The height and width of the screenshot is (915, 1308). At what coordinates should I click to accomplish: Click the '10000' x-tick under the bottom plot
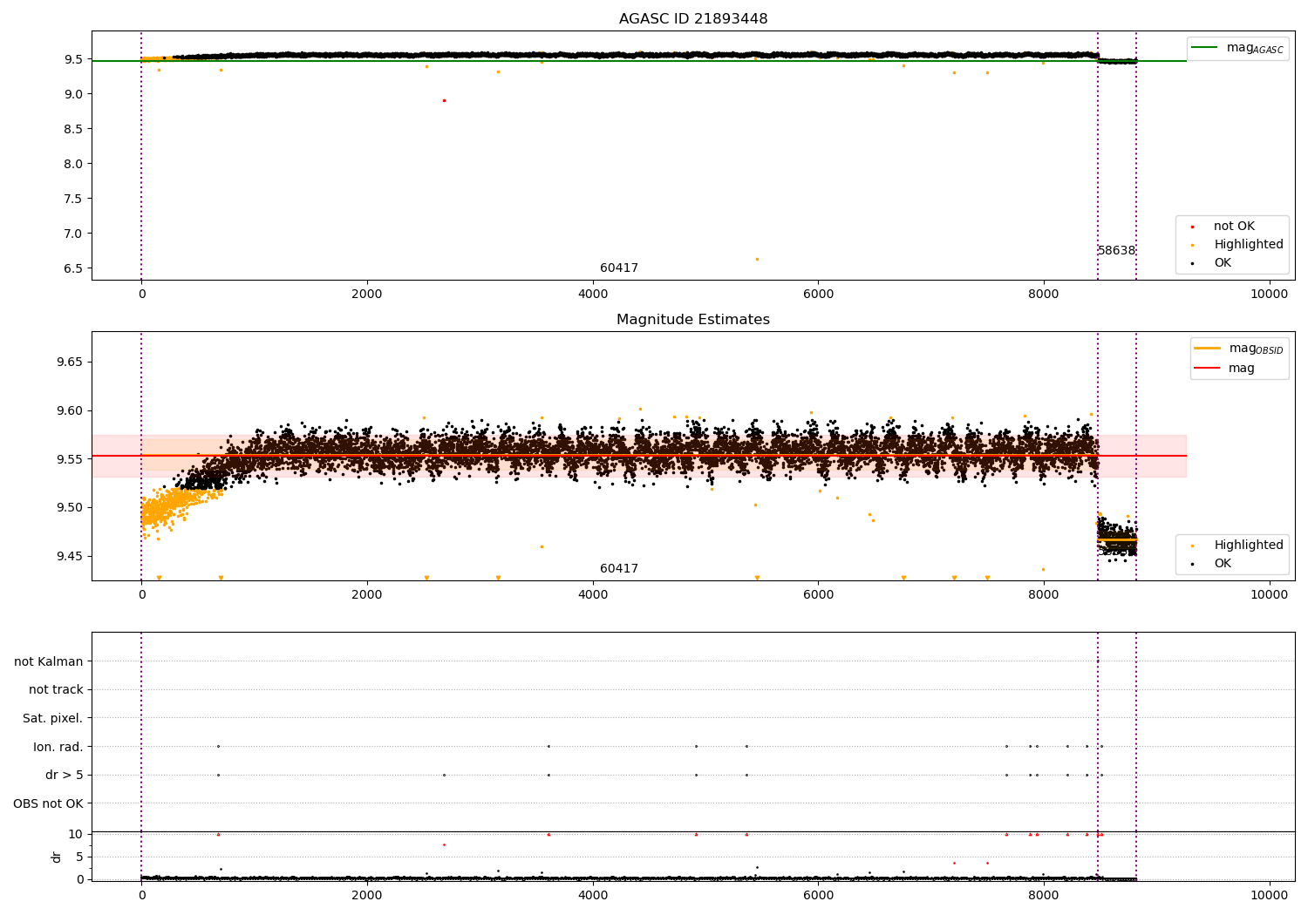(x=1270, y=895)
